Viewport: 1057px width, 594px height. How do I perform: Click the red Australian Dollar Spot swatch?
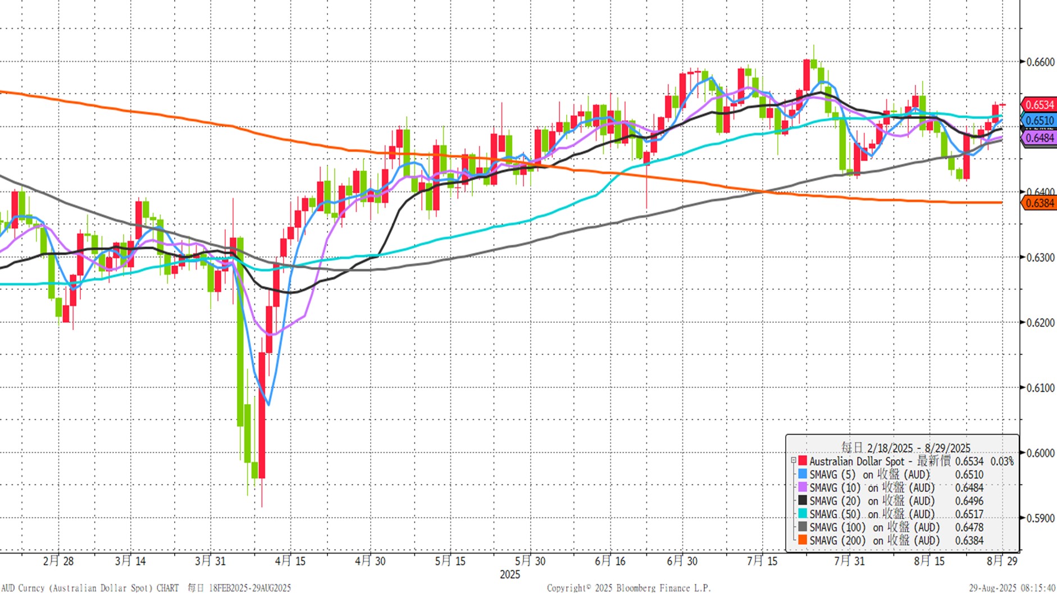803,461
